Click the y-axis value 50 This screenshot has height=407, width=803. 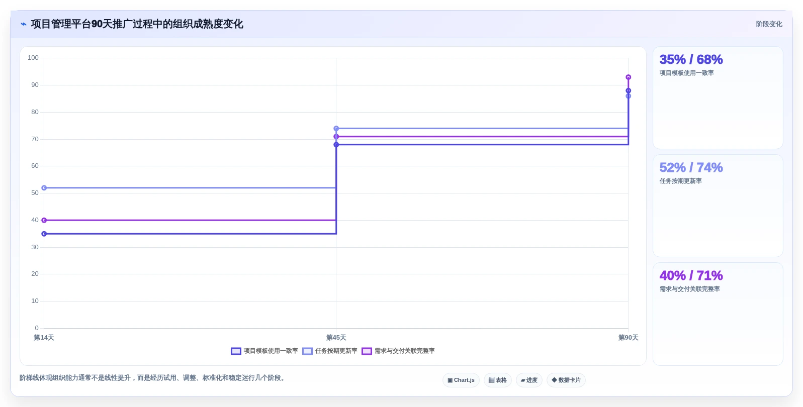click(35, 193)
